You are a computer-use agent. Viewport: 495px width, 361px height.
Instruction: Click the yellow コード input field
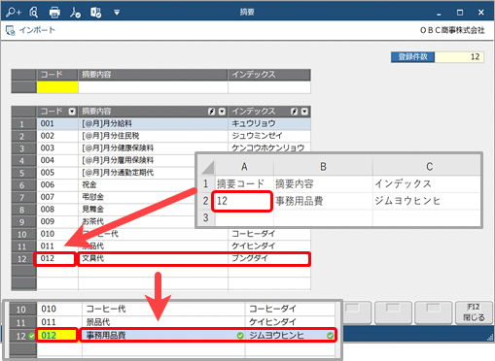tap(57, 87)
